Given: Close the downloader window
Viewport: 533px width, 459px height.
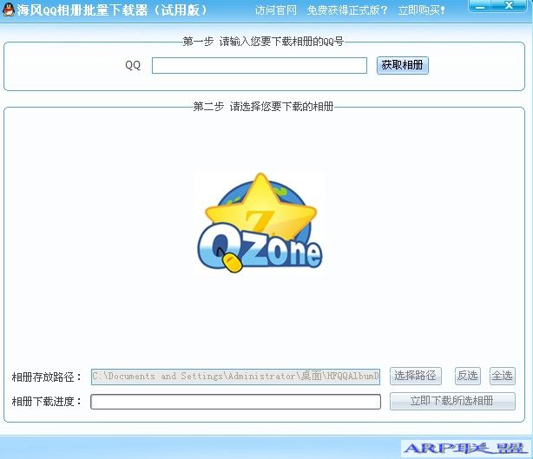Looking at the screenshot, I should [x=509, y=6].
